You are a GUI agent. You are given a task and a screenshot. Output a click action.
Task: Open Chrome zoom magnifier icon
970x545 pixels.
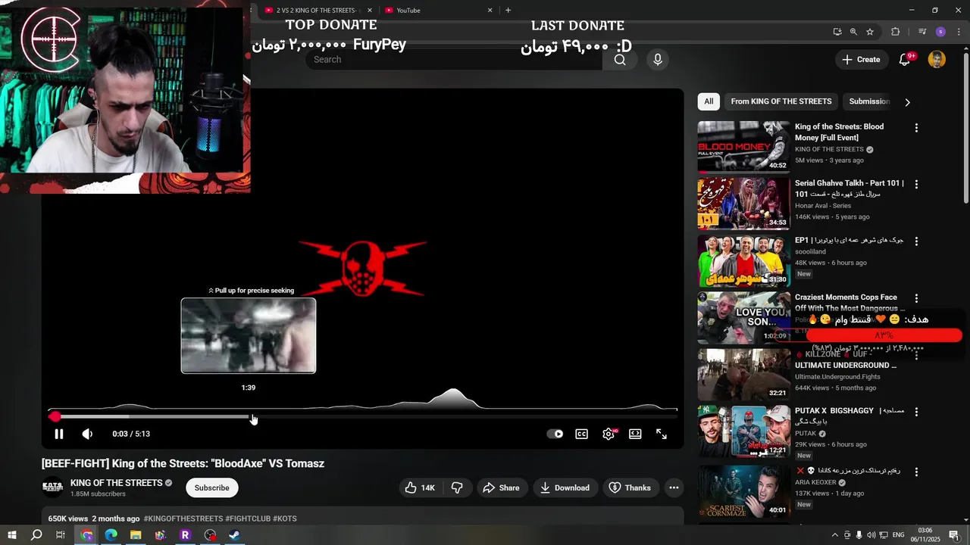(853, 32)
